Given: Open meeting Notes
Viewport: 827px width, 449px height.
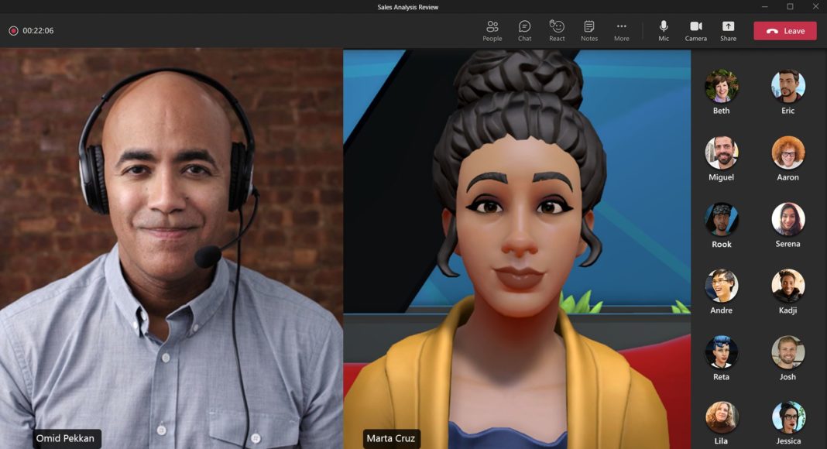Looking at the screenshot, I should coord(589,30).
